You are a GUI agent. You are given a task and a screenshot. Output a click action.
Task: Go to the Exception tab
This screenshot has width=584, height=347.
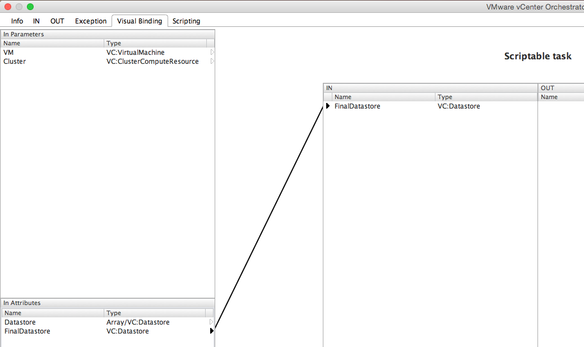(91, 21)
